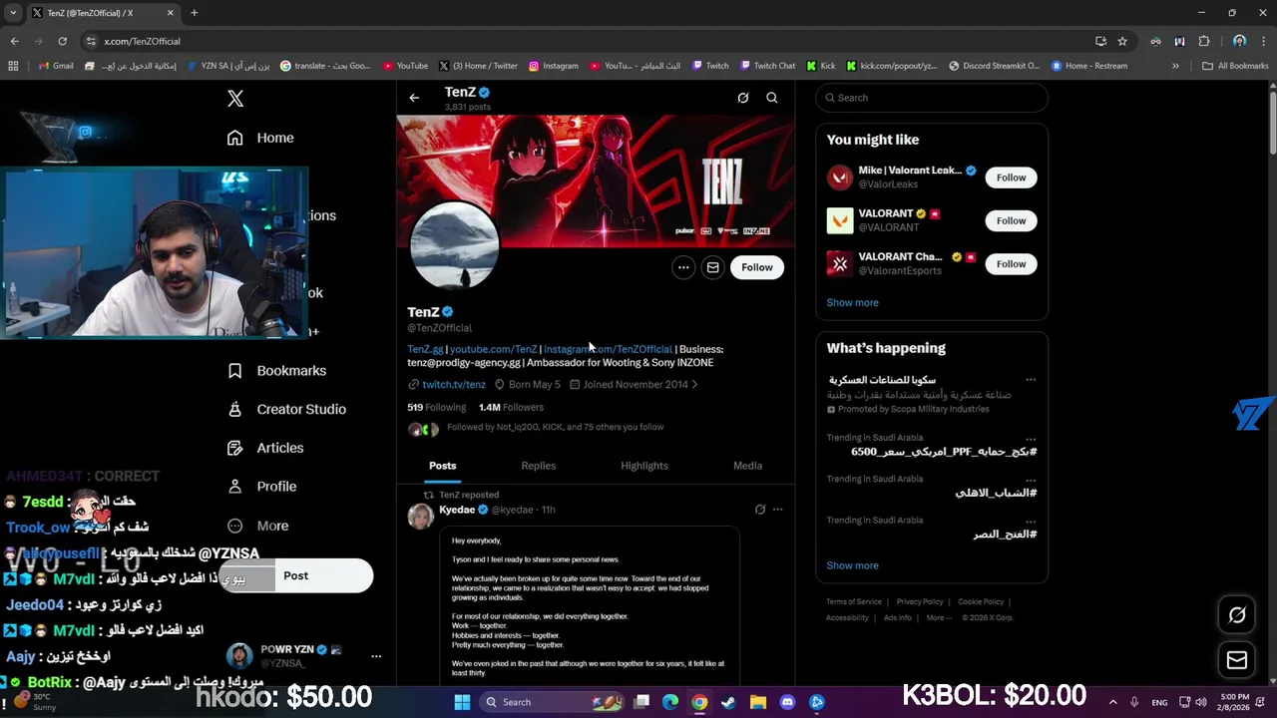View the 519 Following list

click(436, 407)
